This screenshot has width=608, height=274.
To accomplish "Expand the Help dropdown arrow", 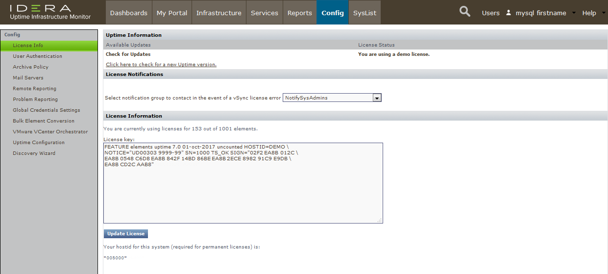I will [604, 13].
